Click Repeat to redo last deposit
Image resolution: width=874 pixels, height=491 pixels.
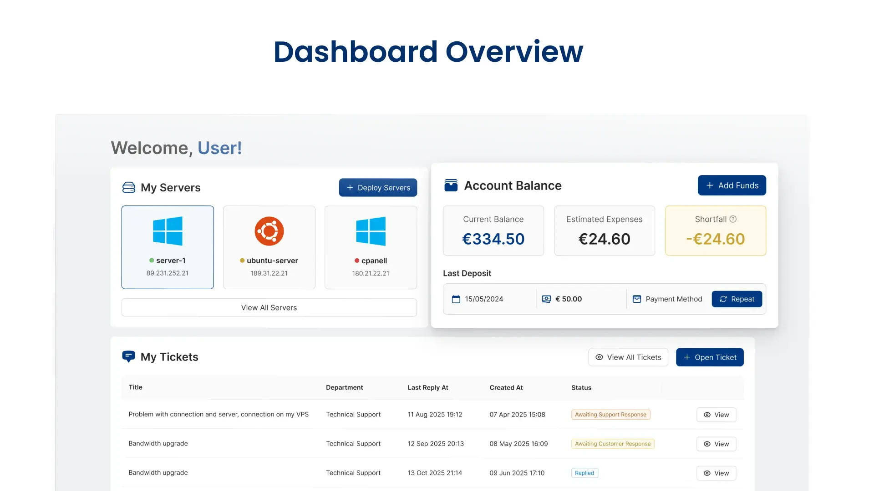737,299
